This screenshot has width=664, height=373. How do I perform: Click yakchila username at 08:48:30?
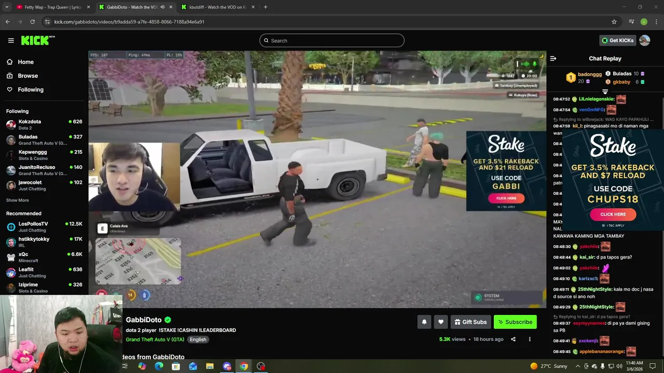point(589,247)
